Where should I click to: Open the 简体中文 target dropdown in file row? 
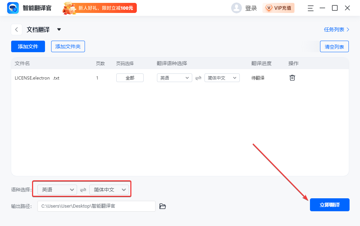(x=222, y=77)
